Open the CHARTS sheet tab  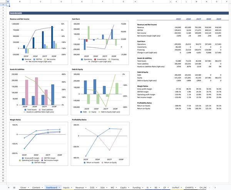pyautogui.click(x=189, y=187)
